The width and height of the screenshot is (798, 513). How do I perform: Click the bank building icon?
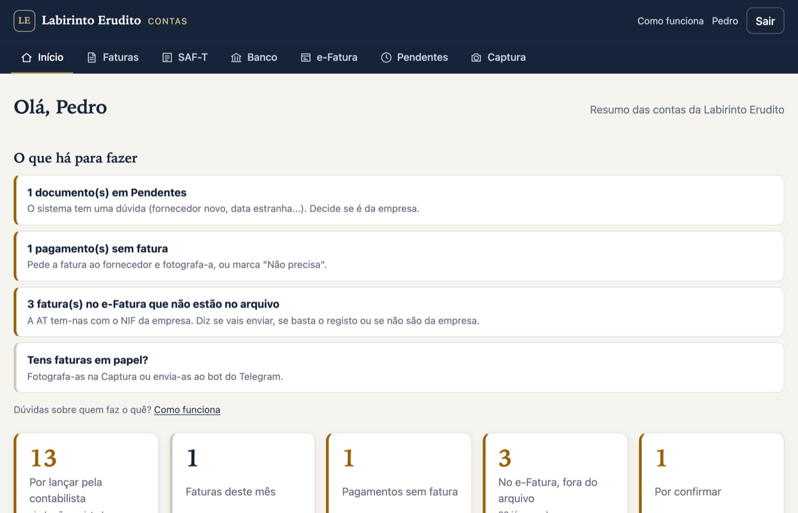[x=236, y=58]
